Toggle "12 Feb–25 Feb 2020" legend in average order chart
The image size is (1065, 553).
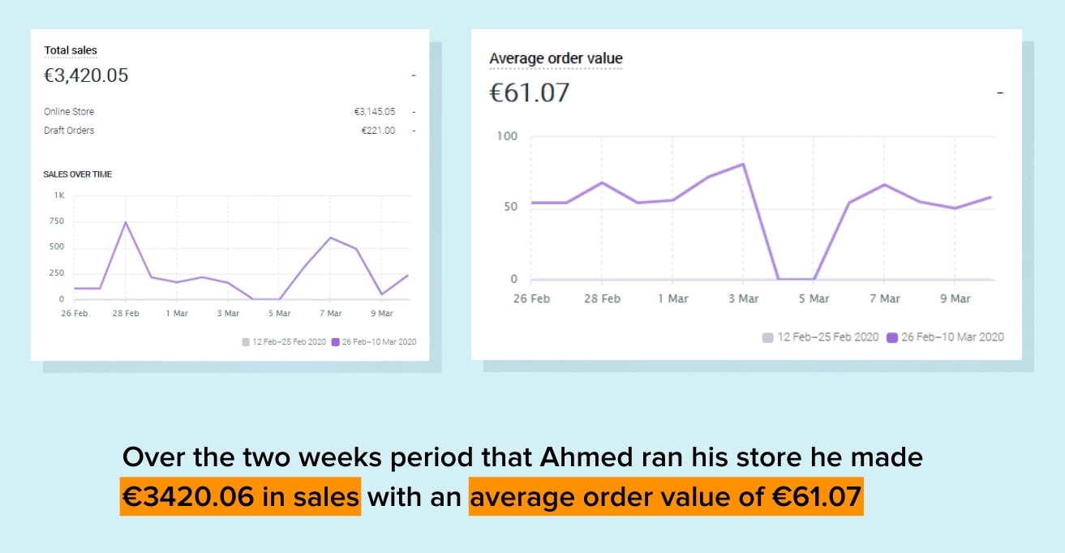coord(827,337)
